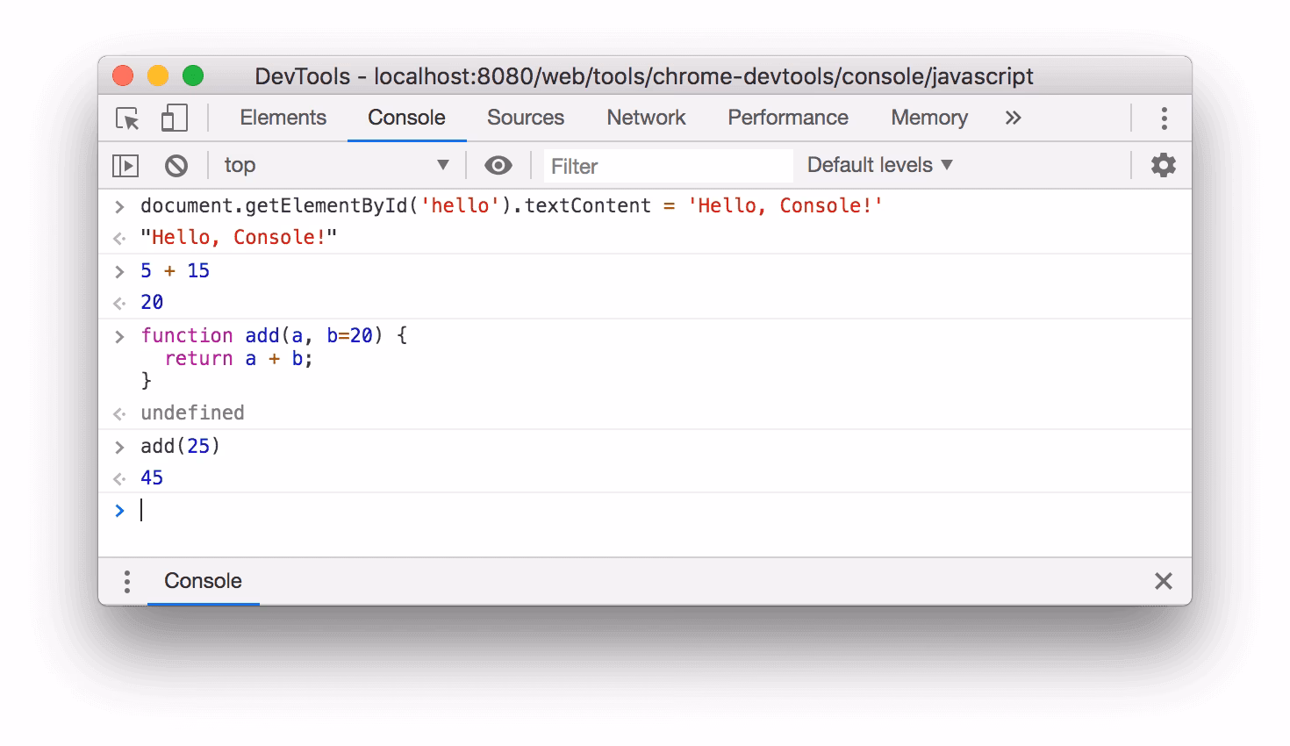The height and width of the screenshot is (746, 1290).
Task: Open the drawer three-dot menu
Action: click(x=127, y=581)
